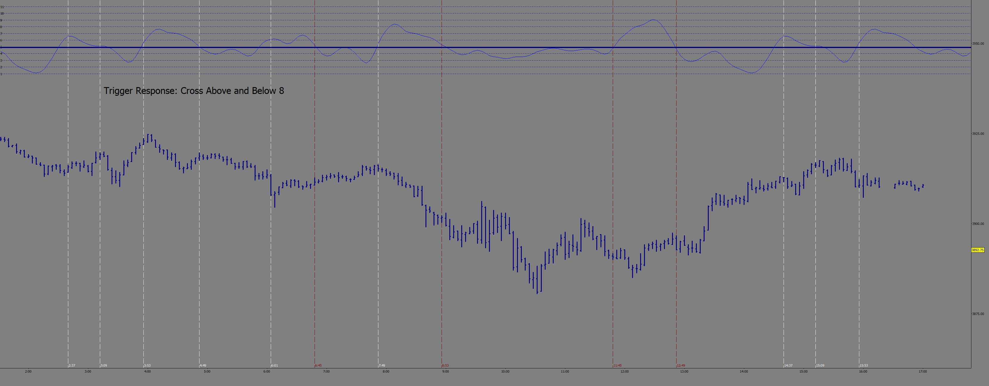Click oscillator scale label 3
Image resolution: width=989 pixels, height=386 pixels.
pyautogui.click(x=1, y=60)
